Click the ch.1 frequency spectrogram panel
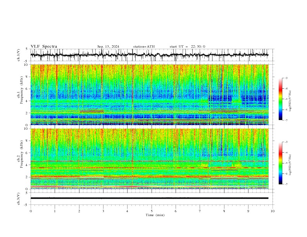The height and width of the screenshot is (237, 307). click(x=149, y=94)
